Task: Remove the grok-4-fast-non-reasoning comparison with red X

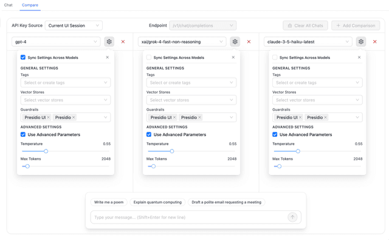Action: tap(249, 42)
